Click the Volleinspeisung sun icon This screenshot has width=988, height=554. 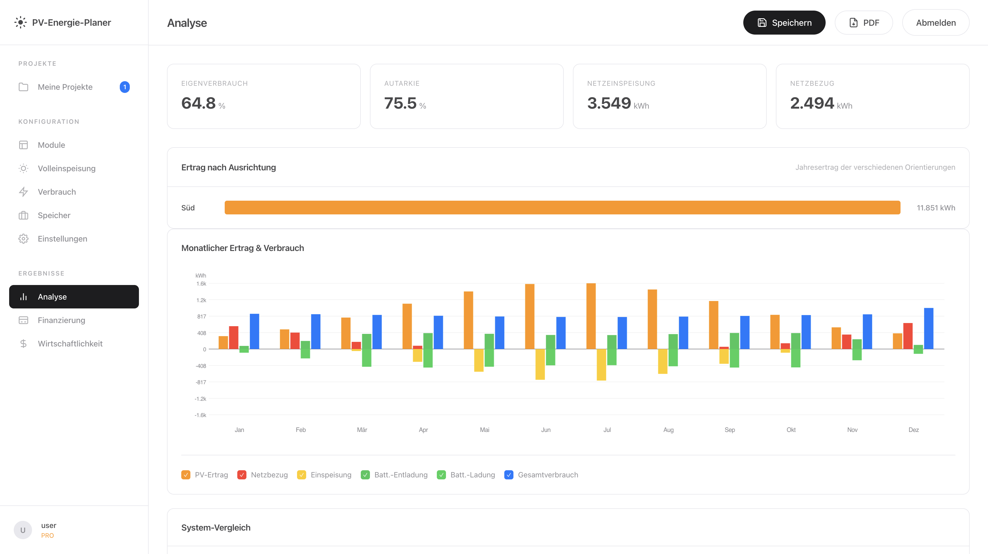[23, 168]
